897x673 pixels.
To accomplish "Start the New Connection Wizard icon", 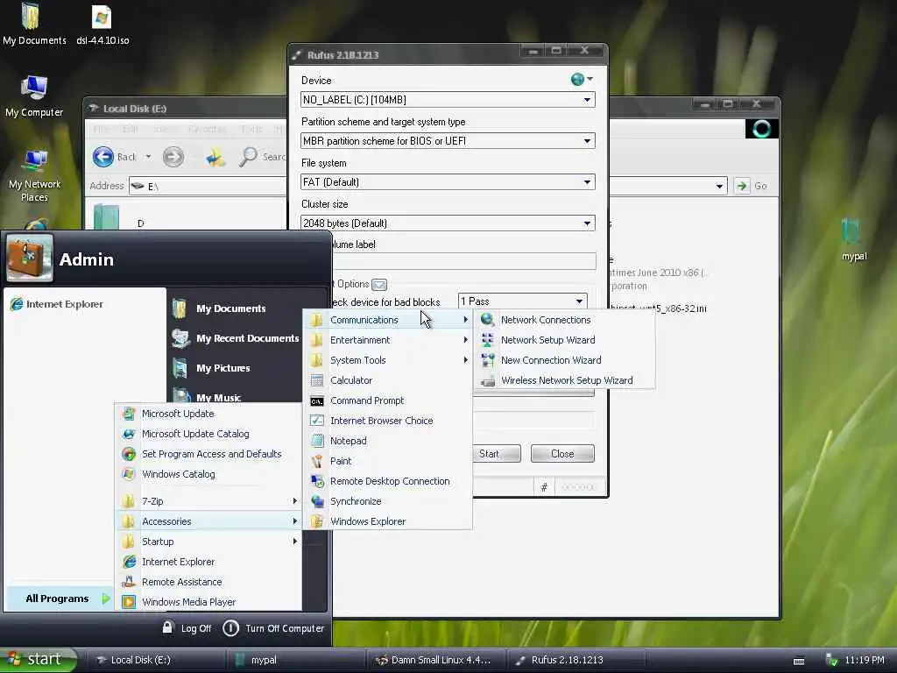I will click(x=487, y=360).
